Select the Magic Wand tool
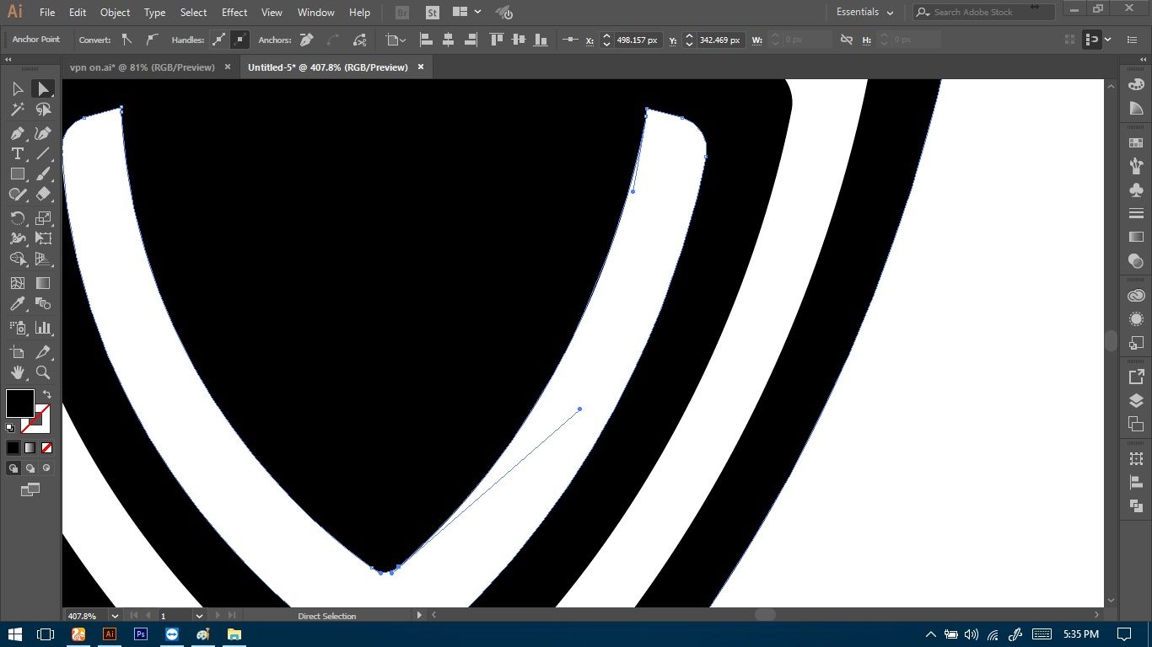The image size is (1152, 647). tap(17, 110)
